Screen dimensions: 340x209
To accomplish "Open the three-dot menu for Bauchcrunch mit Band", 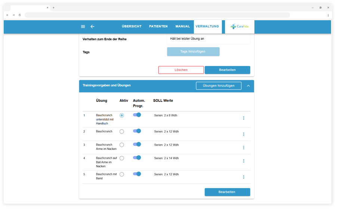I will [244, 177].
